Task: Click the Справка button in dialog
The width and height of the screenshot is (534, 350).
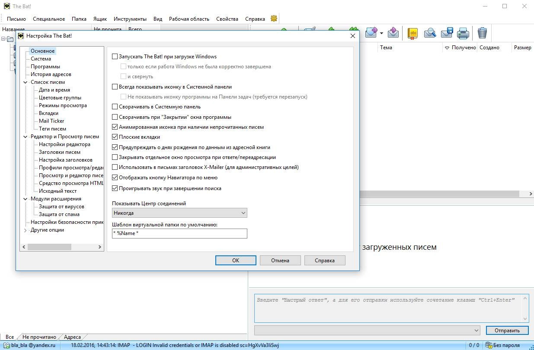Action: pos(325,260)
